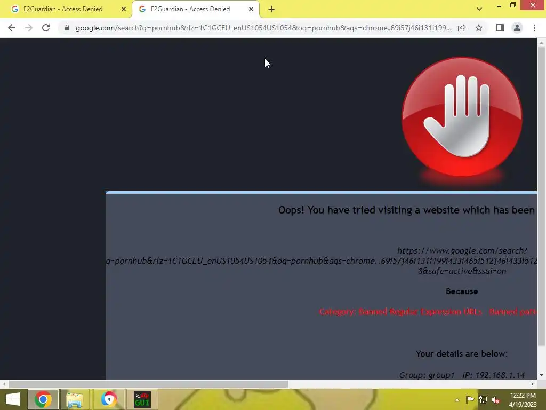Open Google Chrome from the taskbar
546x410 pixels.
tap(43, 399)
